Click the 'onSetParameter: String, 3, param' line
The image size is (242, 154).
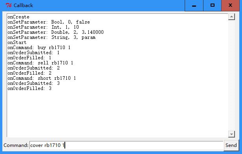(x=51, y=37)
